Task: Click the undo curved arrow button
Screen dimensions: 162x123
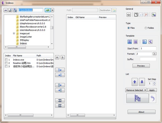Action: (x=153, y=98)
